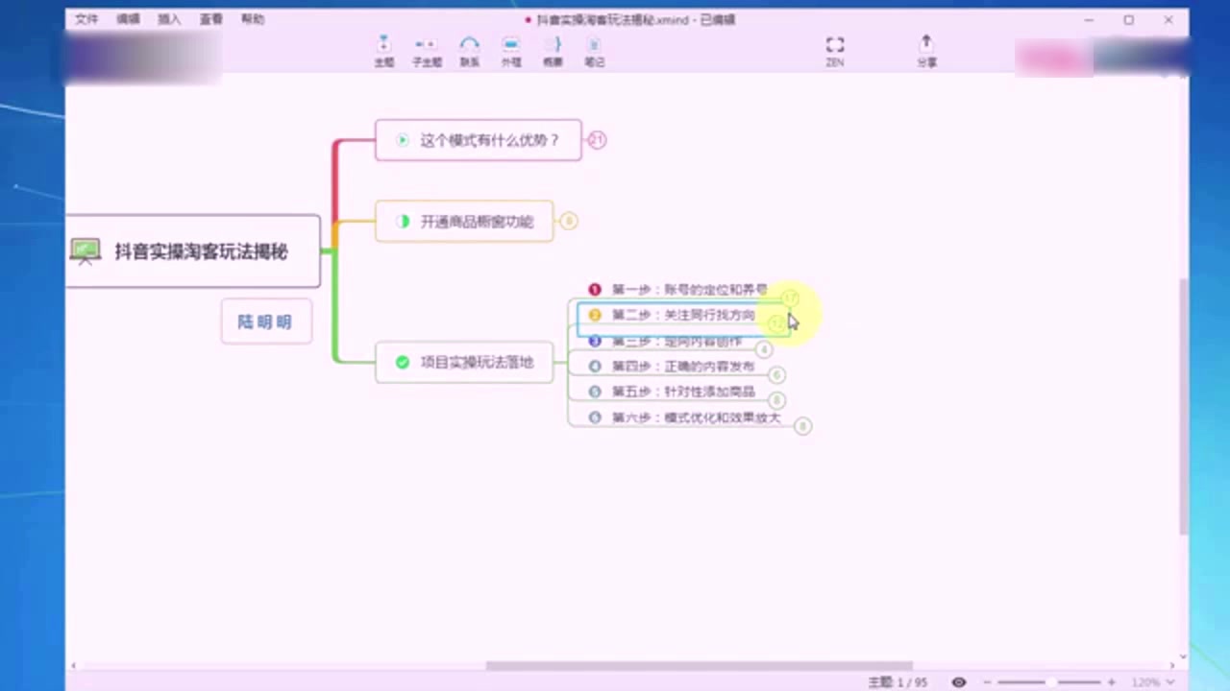Click the vertical scrollbar thumb

click(1183, 405)
